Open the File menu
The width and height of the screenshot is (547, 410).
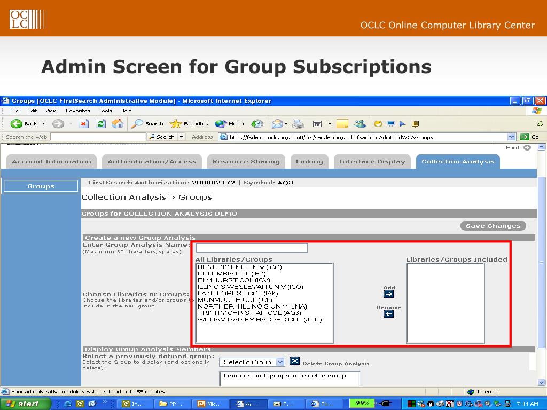coord(14,111)
